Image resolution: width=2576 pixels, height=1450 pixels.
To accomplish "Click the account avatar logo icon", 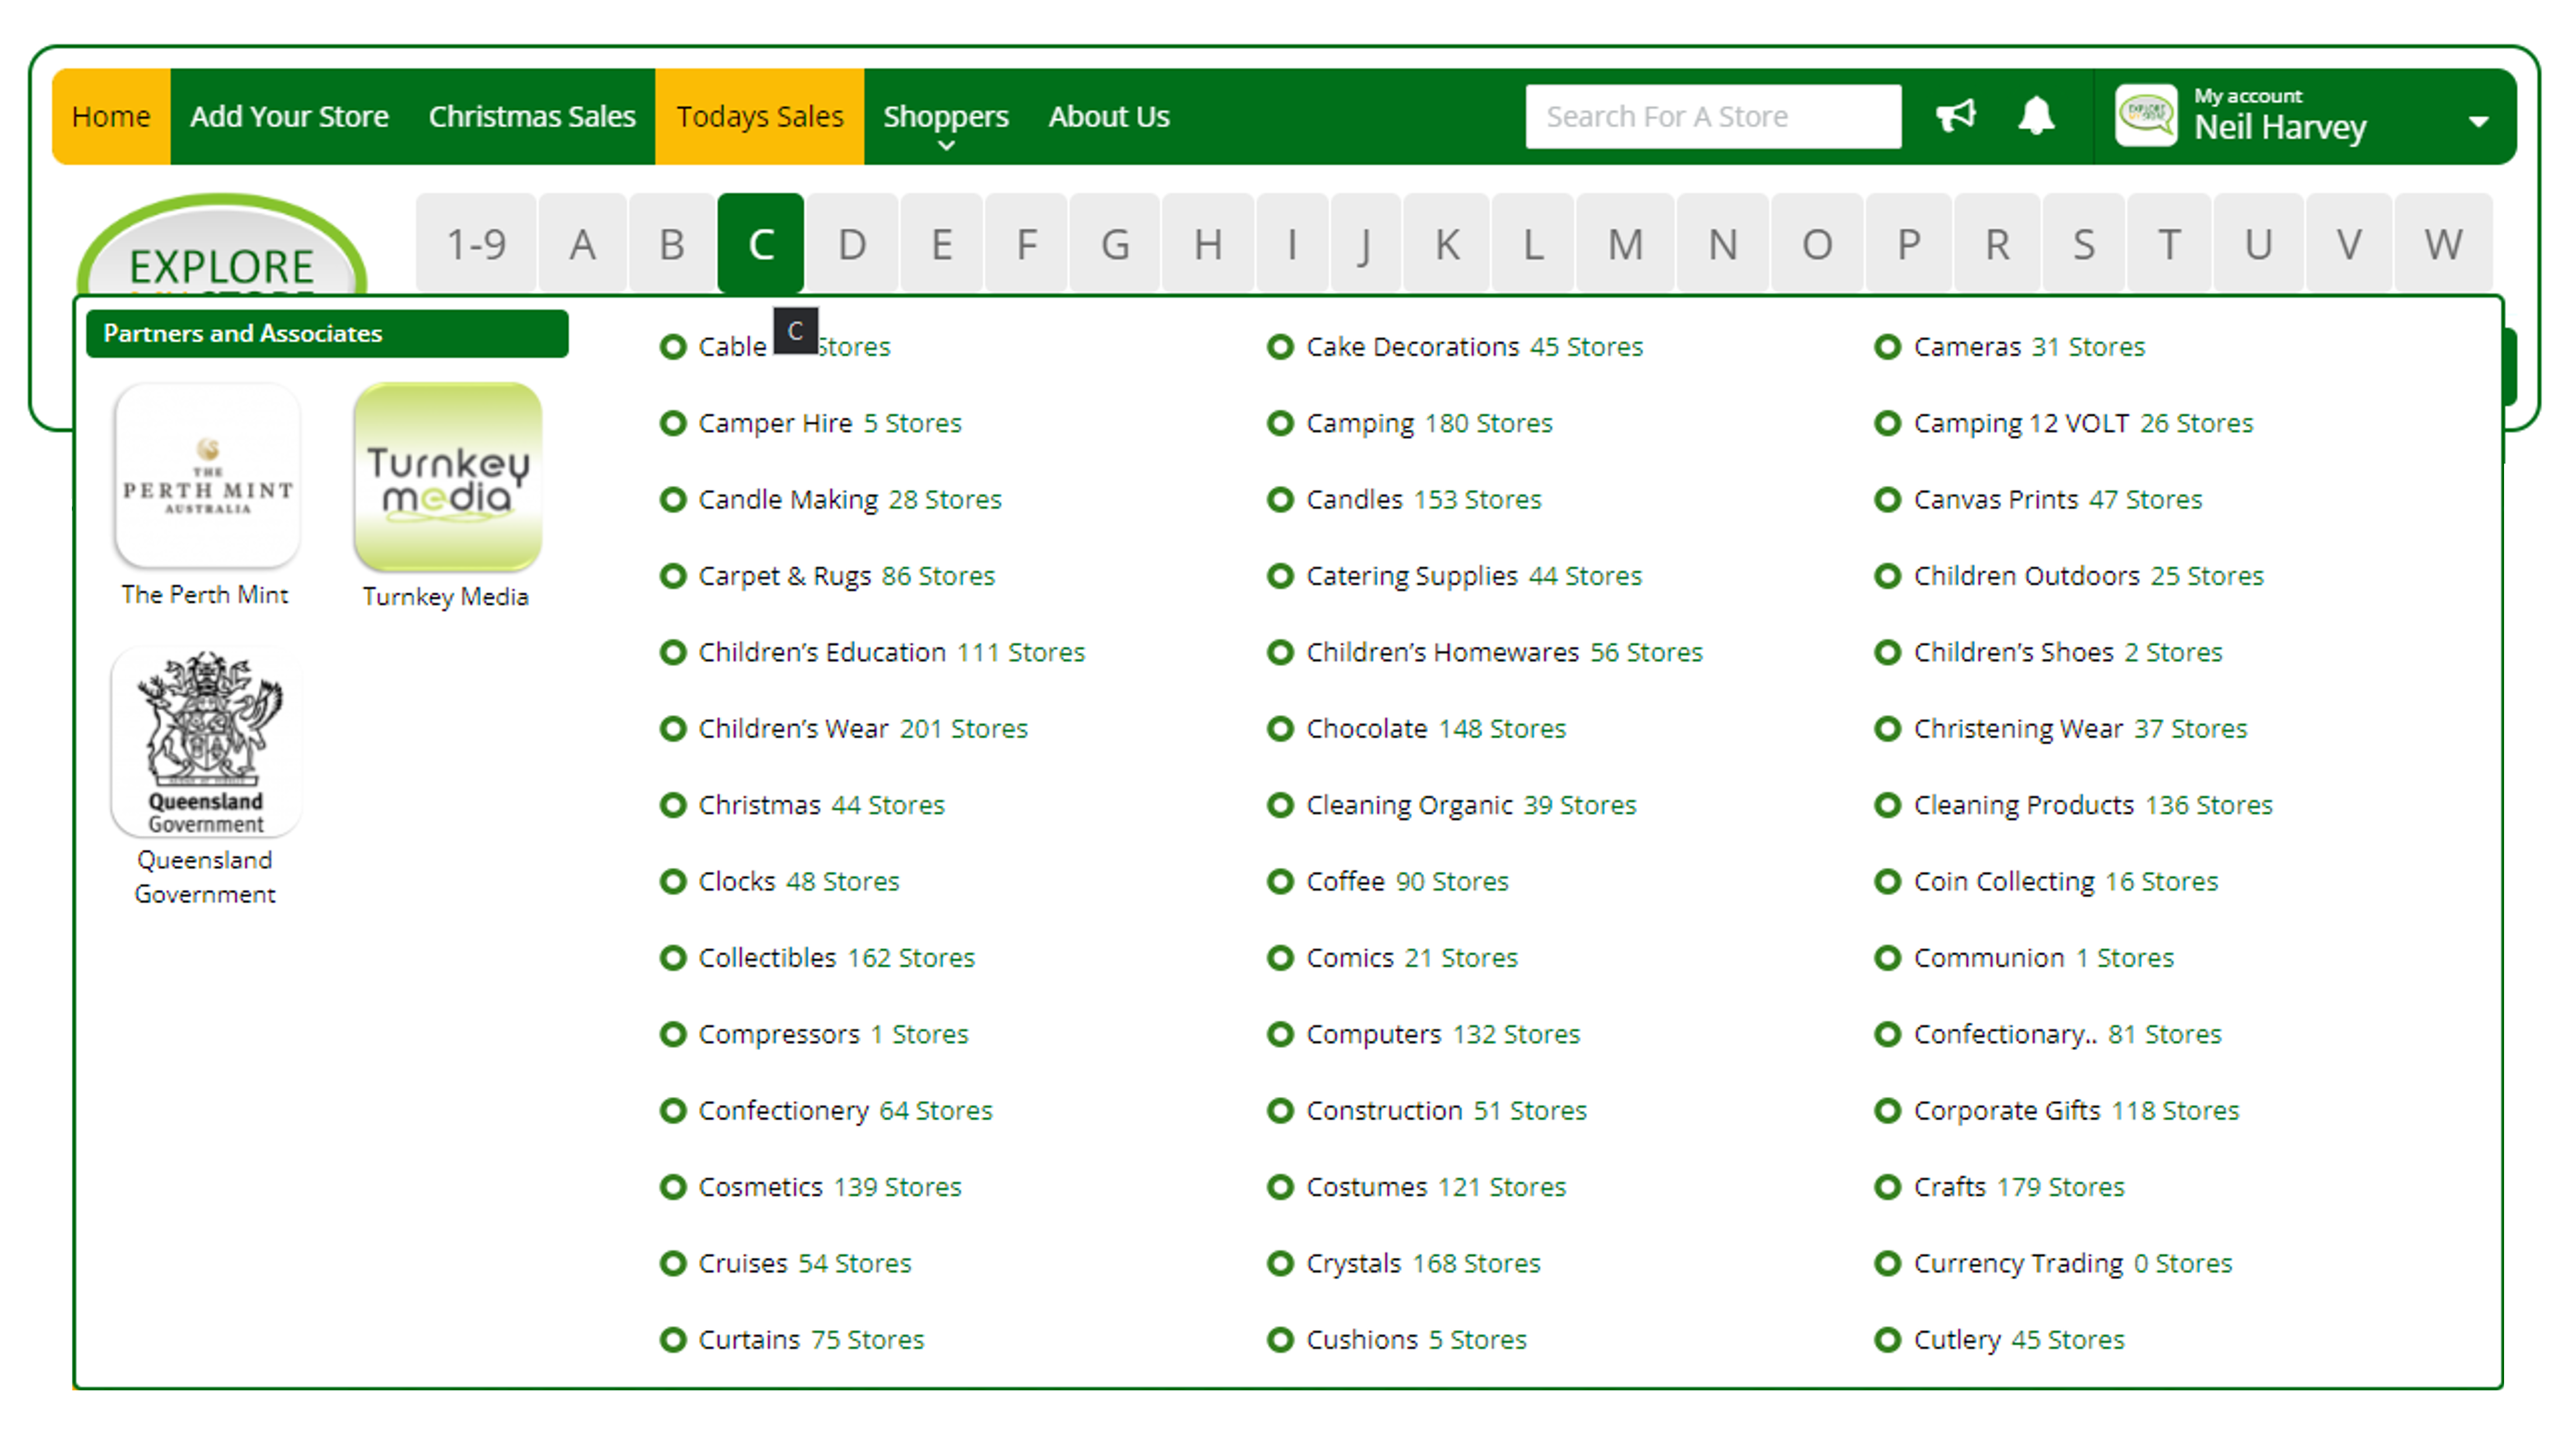I will (x=2146, y=116).
